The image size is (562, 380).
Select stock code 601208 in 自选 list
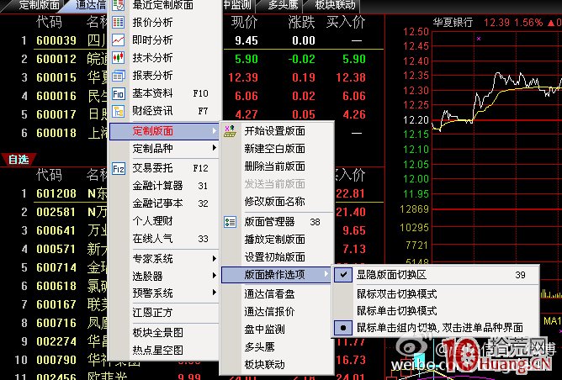(56, 193)
